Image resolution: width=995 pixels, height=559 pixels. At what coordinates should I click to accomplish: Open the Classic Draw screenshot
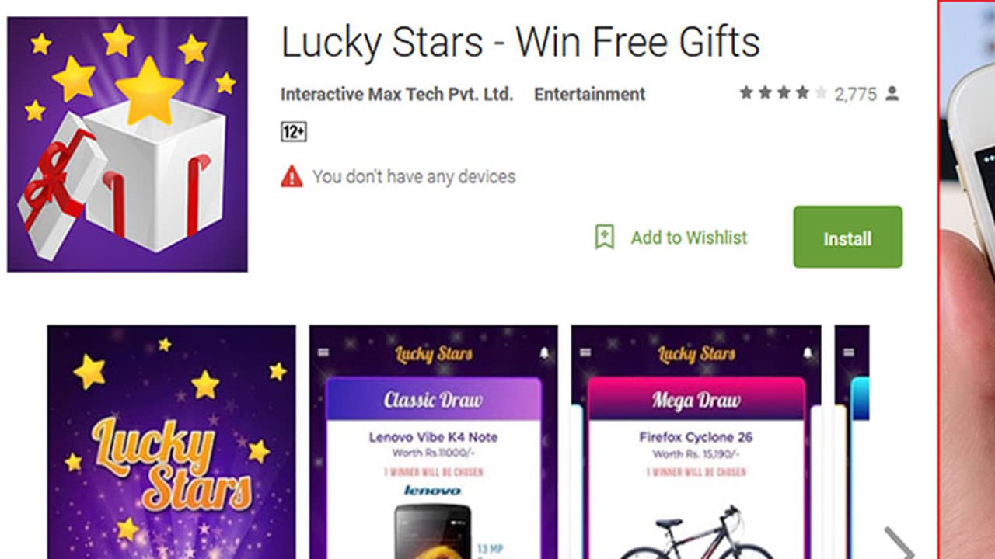pyautogui.click(x=433, y=442)
